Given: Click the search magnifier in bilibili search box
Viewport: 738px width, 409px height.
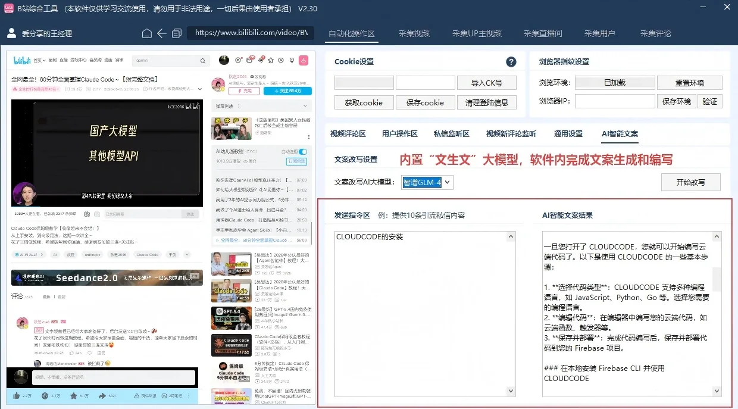Looking at the screenshot, I should point(202,60).
